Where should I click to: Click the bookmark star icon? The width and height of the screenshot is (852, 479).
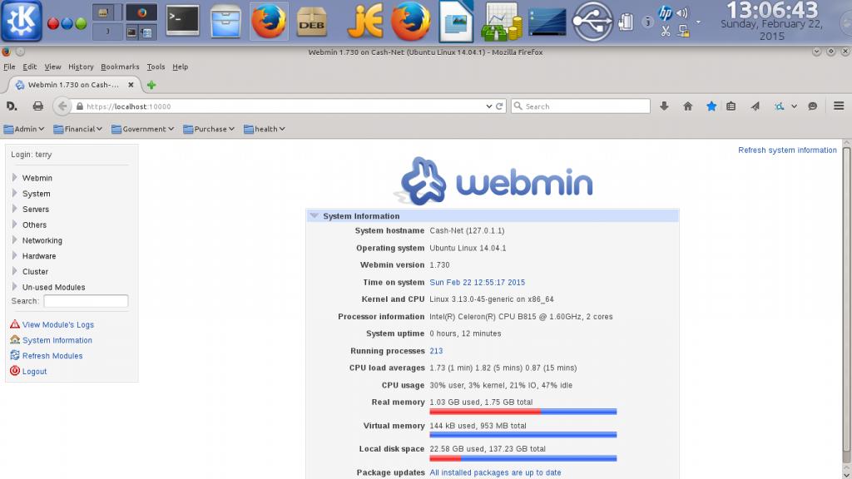click(x=711, y=106)
